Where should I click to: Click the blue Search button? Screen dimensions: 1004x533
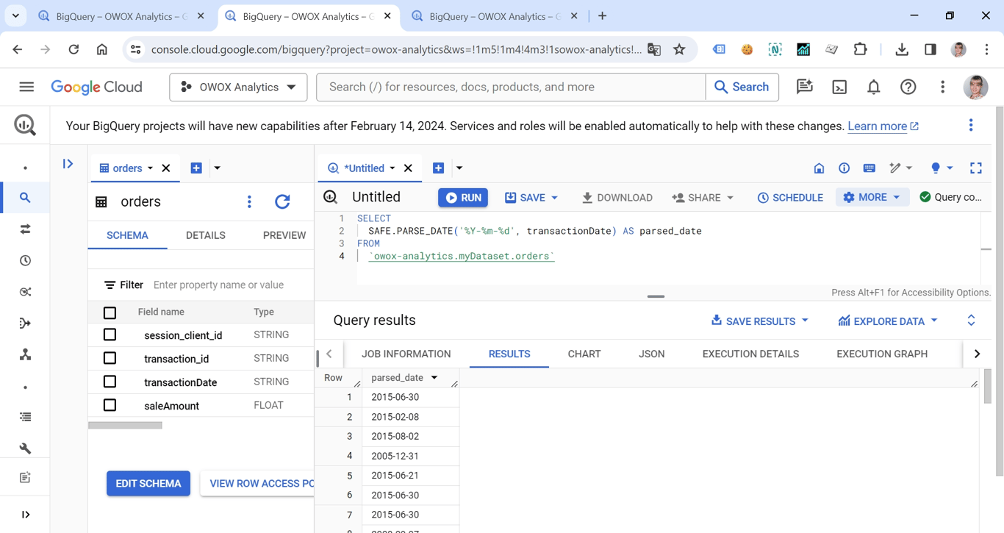(742, 87)
